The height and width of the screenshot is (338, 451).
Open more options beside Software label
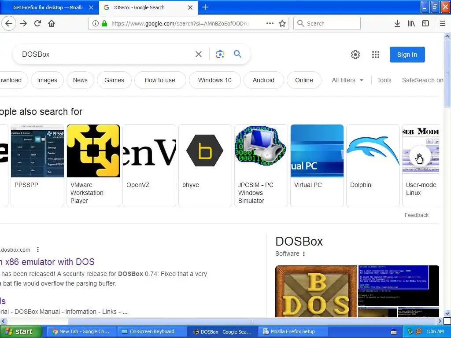coord(304,253)
